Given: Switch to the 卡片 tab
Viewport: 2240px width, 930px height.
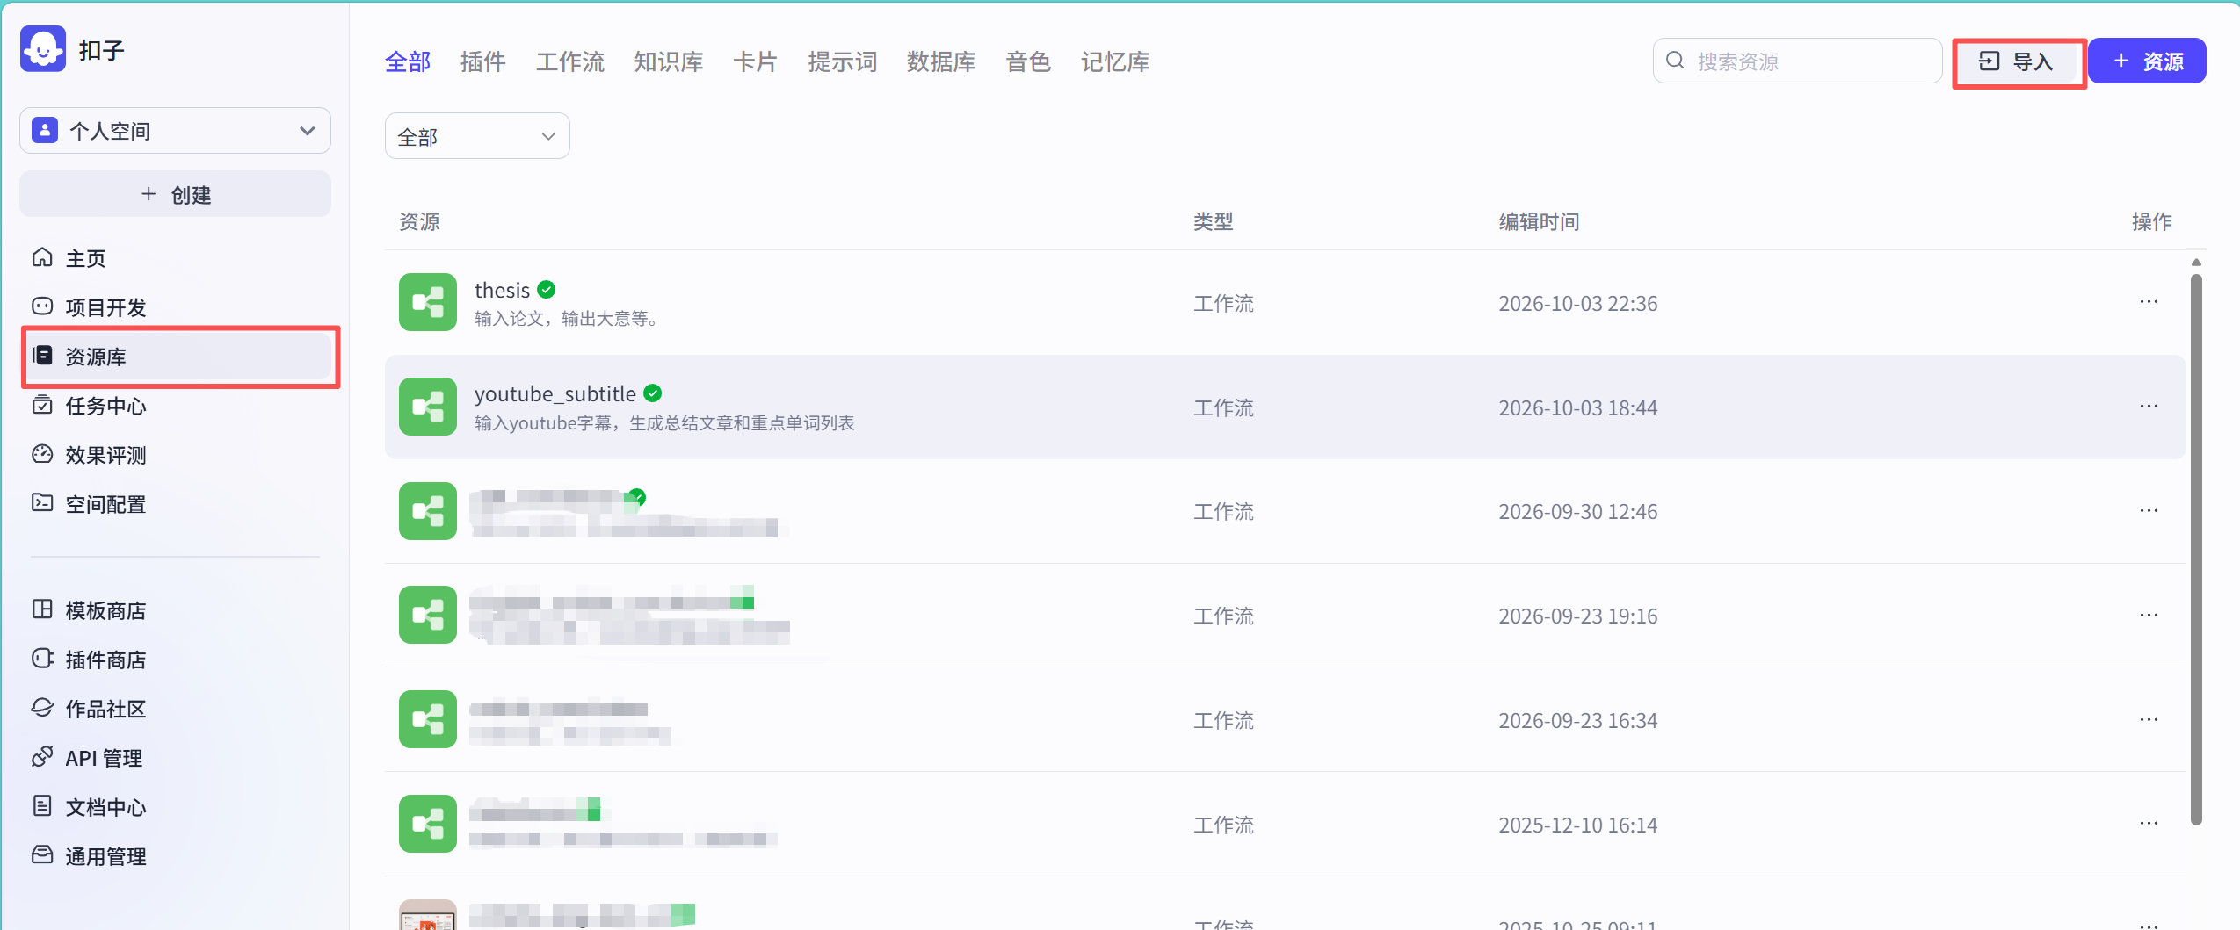Looking at the screenshot, I should tap(756, 62).
